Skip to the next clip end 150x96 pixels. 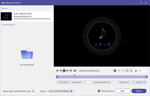point(67,71)
